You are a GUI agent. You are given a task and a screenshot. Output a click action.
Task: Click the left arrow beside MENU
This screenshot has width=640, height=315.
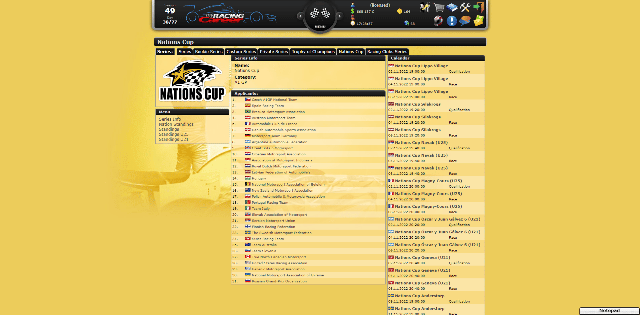tap(300, 16)
